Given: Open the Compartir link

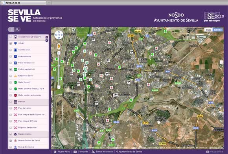Looking at the screenshot, I should tap(83, 152).
